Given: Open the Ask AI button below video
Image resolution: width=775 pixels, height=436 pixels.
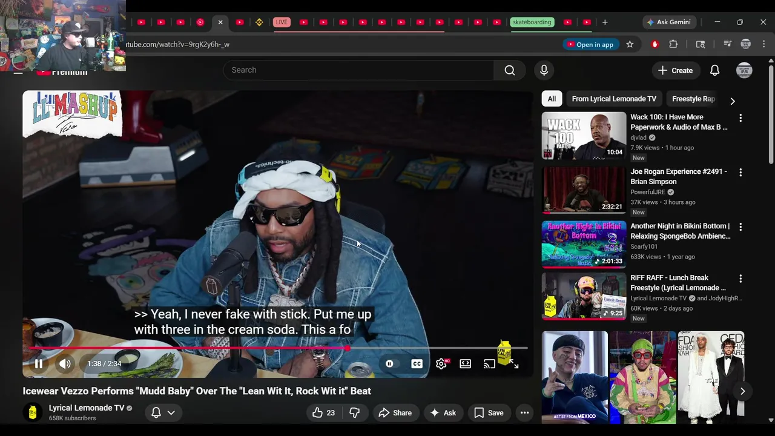Looking at the screenshot, I should pos(443,413).
